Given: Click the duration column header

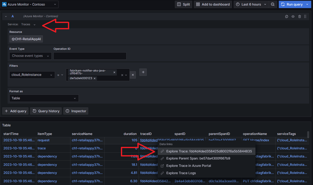Looking at the screenshot, I should [130, 134].
